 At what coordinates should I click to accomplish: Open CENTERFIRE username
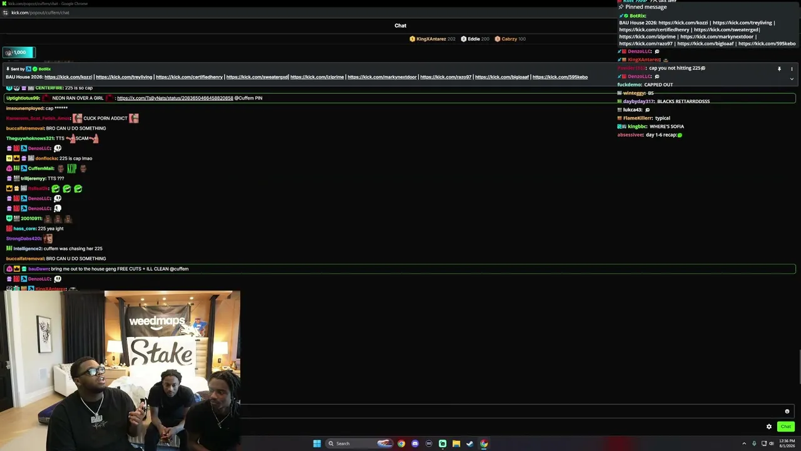pos(49,88)
